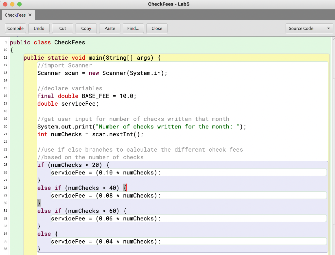
Task: Paste code from the clipboard
Action: coord(110,28)
